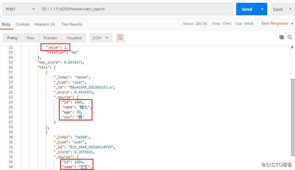Screen dimensions: 295x170
Task: Open the Test Results tab
Action: [72, 24]
